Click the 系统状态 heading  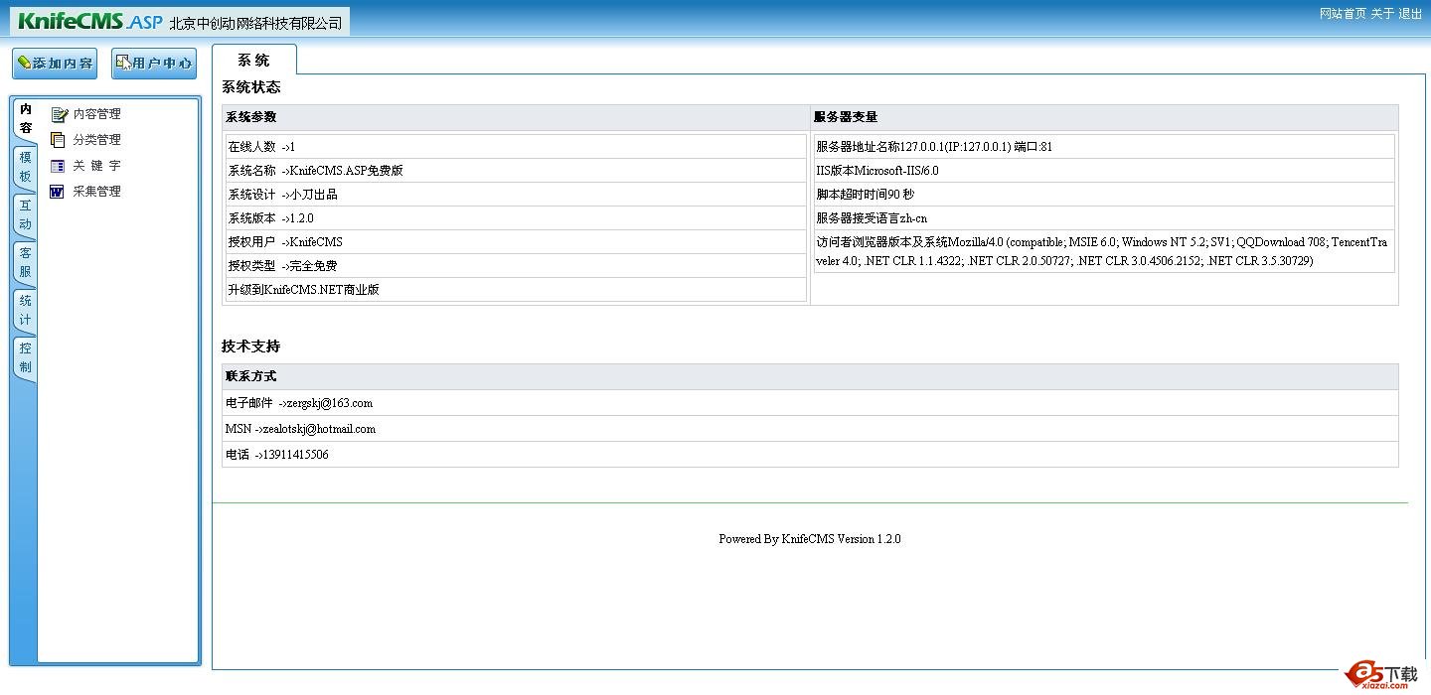coord(251,87)
